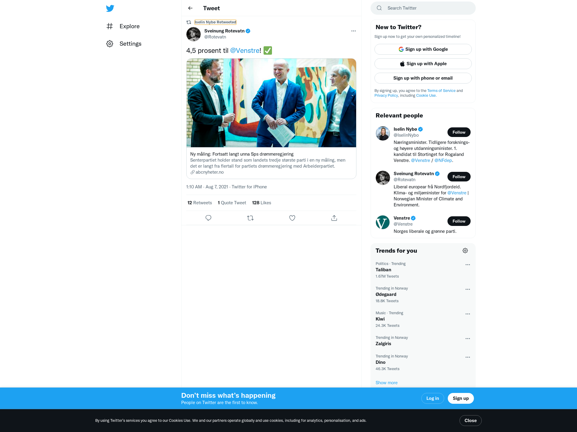The width and height of the screenshot is (577, 432).
Task: Click the retweet icon below the tweet
Action: pos(250,218)
